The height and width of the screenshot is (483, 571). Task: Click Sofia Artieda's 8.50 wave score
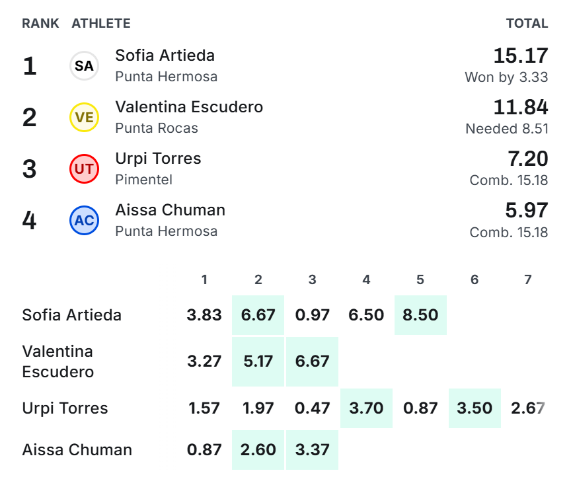pos(420,315)
